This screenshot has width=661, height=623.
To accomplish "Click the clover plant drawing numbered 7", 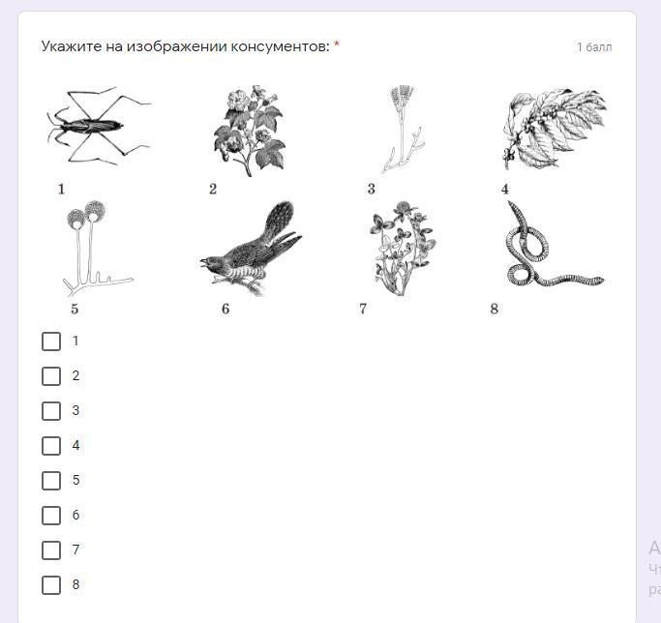I will (403, 249).
